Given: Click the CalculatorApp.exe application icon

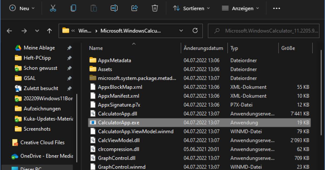Looking at the screenshot, I should 93,123.
